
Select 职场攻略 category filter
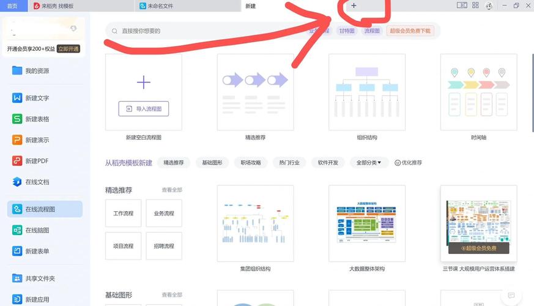point(251,163)
